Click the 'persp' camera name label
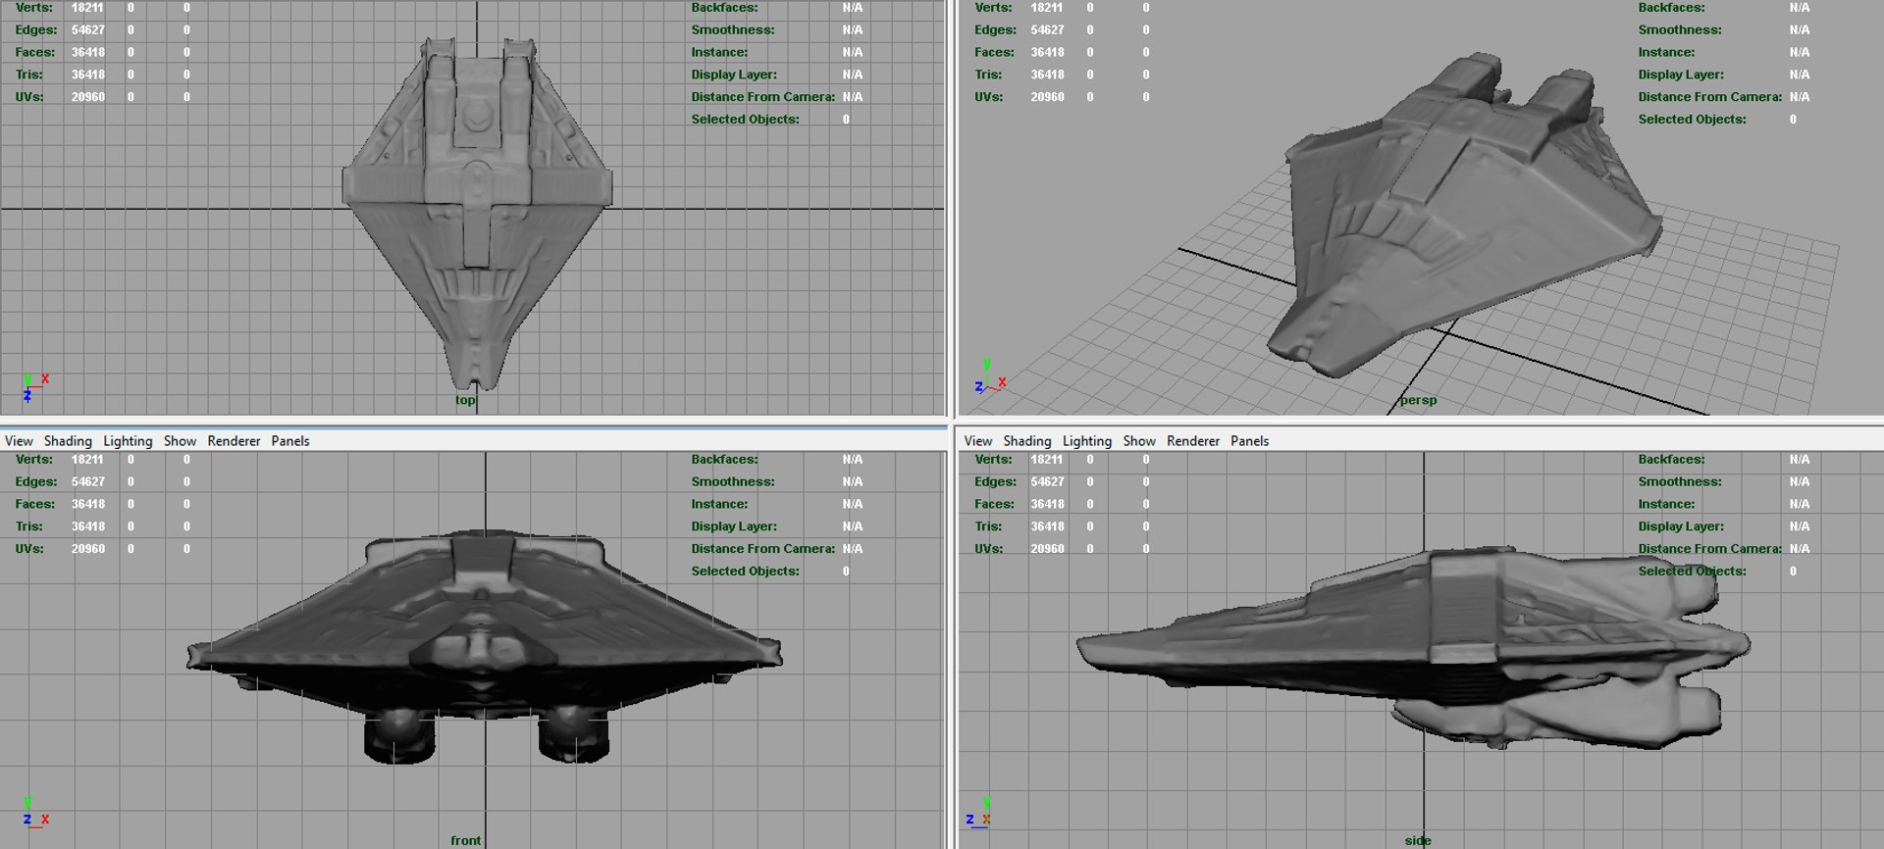This screenshot has height=849, width=1884. [1418, 400]
